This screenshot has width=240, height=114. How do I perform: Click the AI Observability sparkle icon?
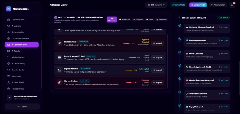point(9,64)
